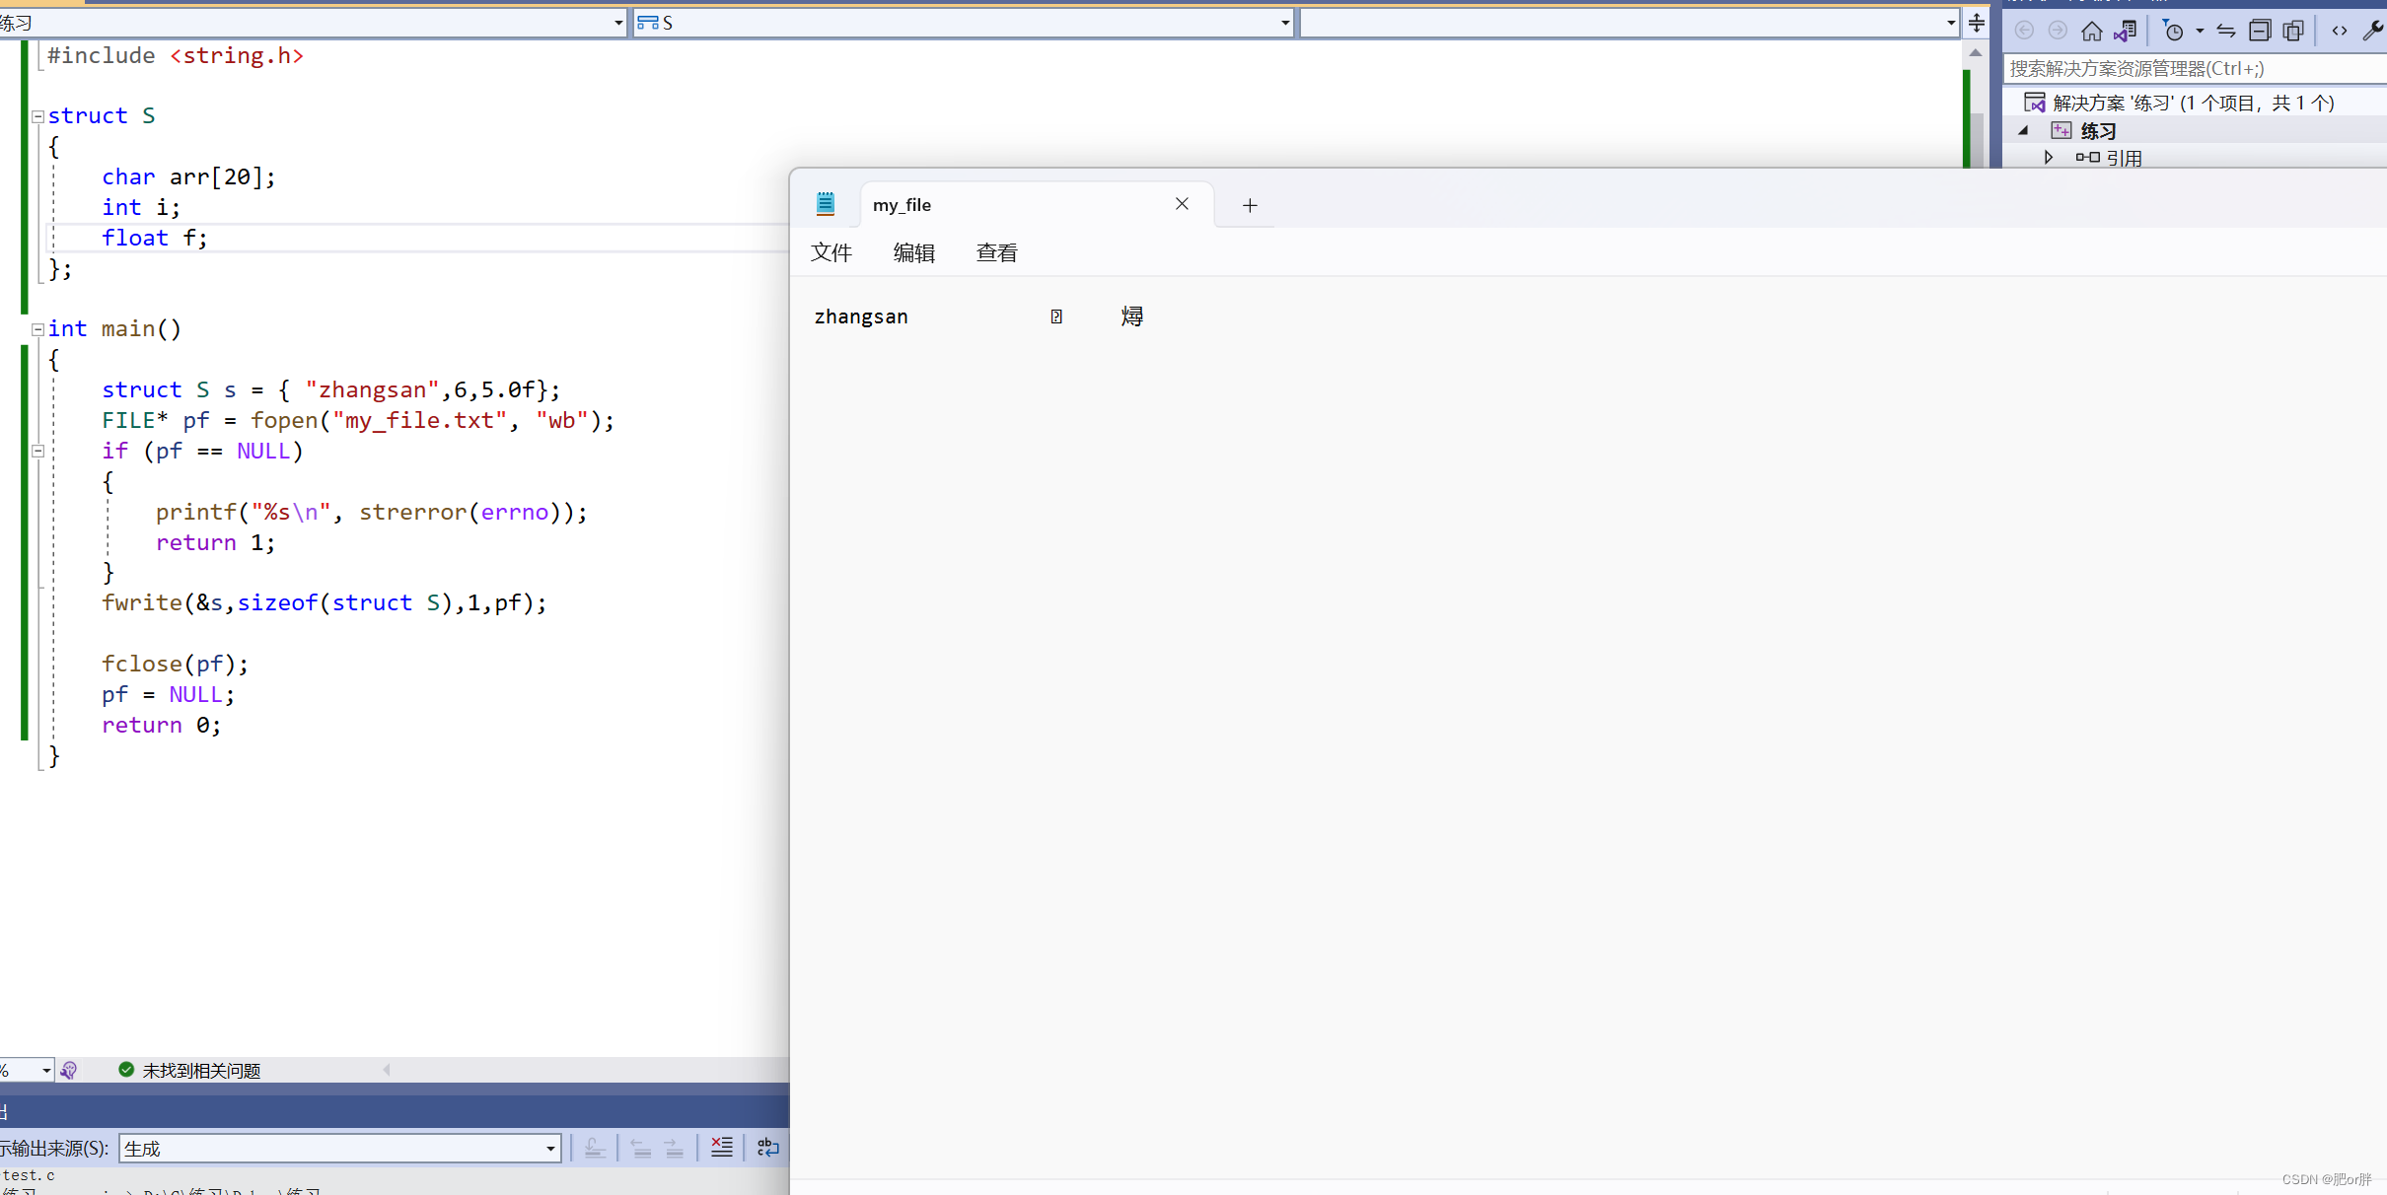The image size is (2387, 1195).
Task: Open the output source '生成' dropdown
Action: point(550,1149)
